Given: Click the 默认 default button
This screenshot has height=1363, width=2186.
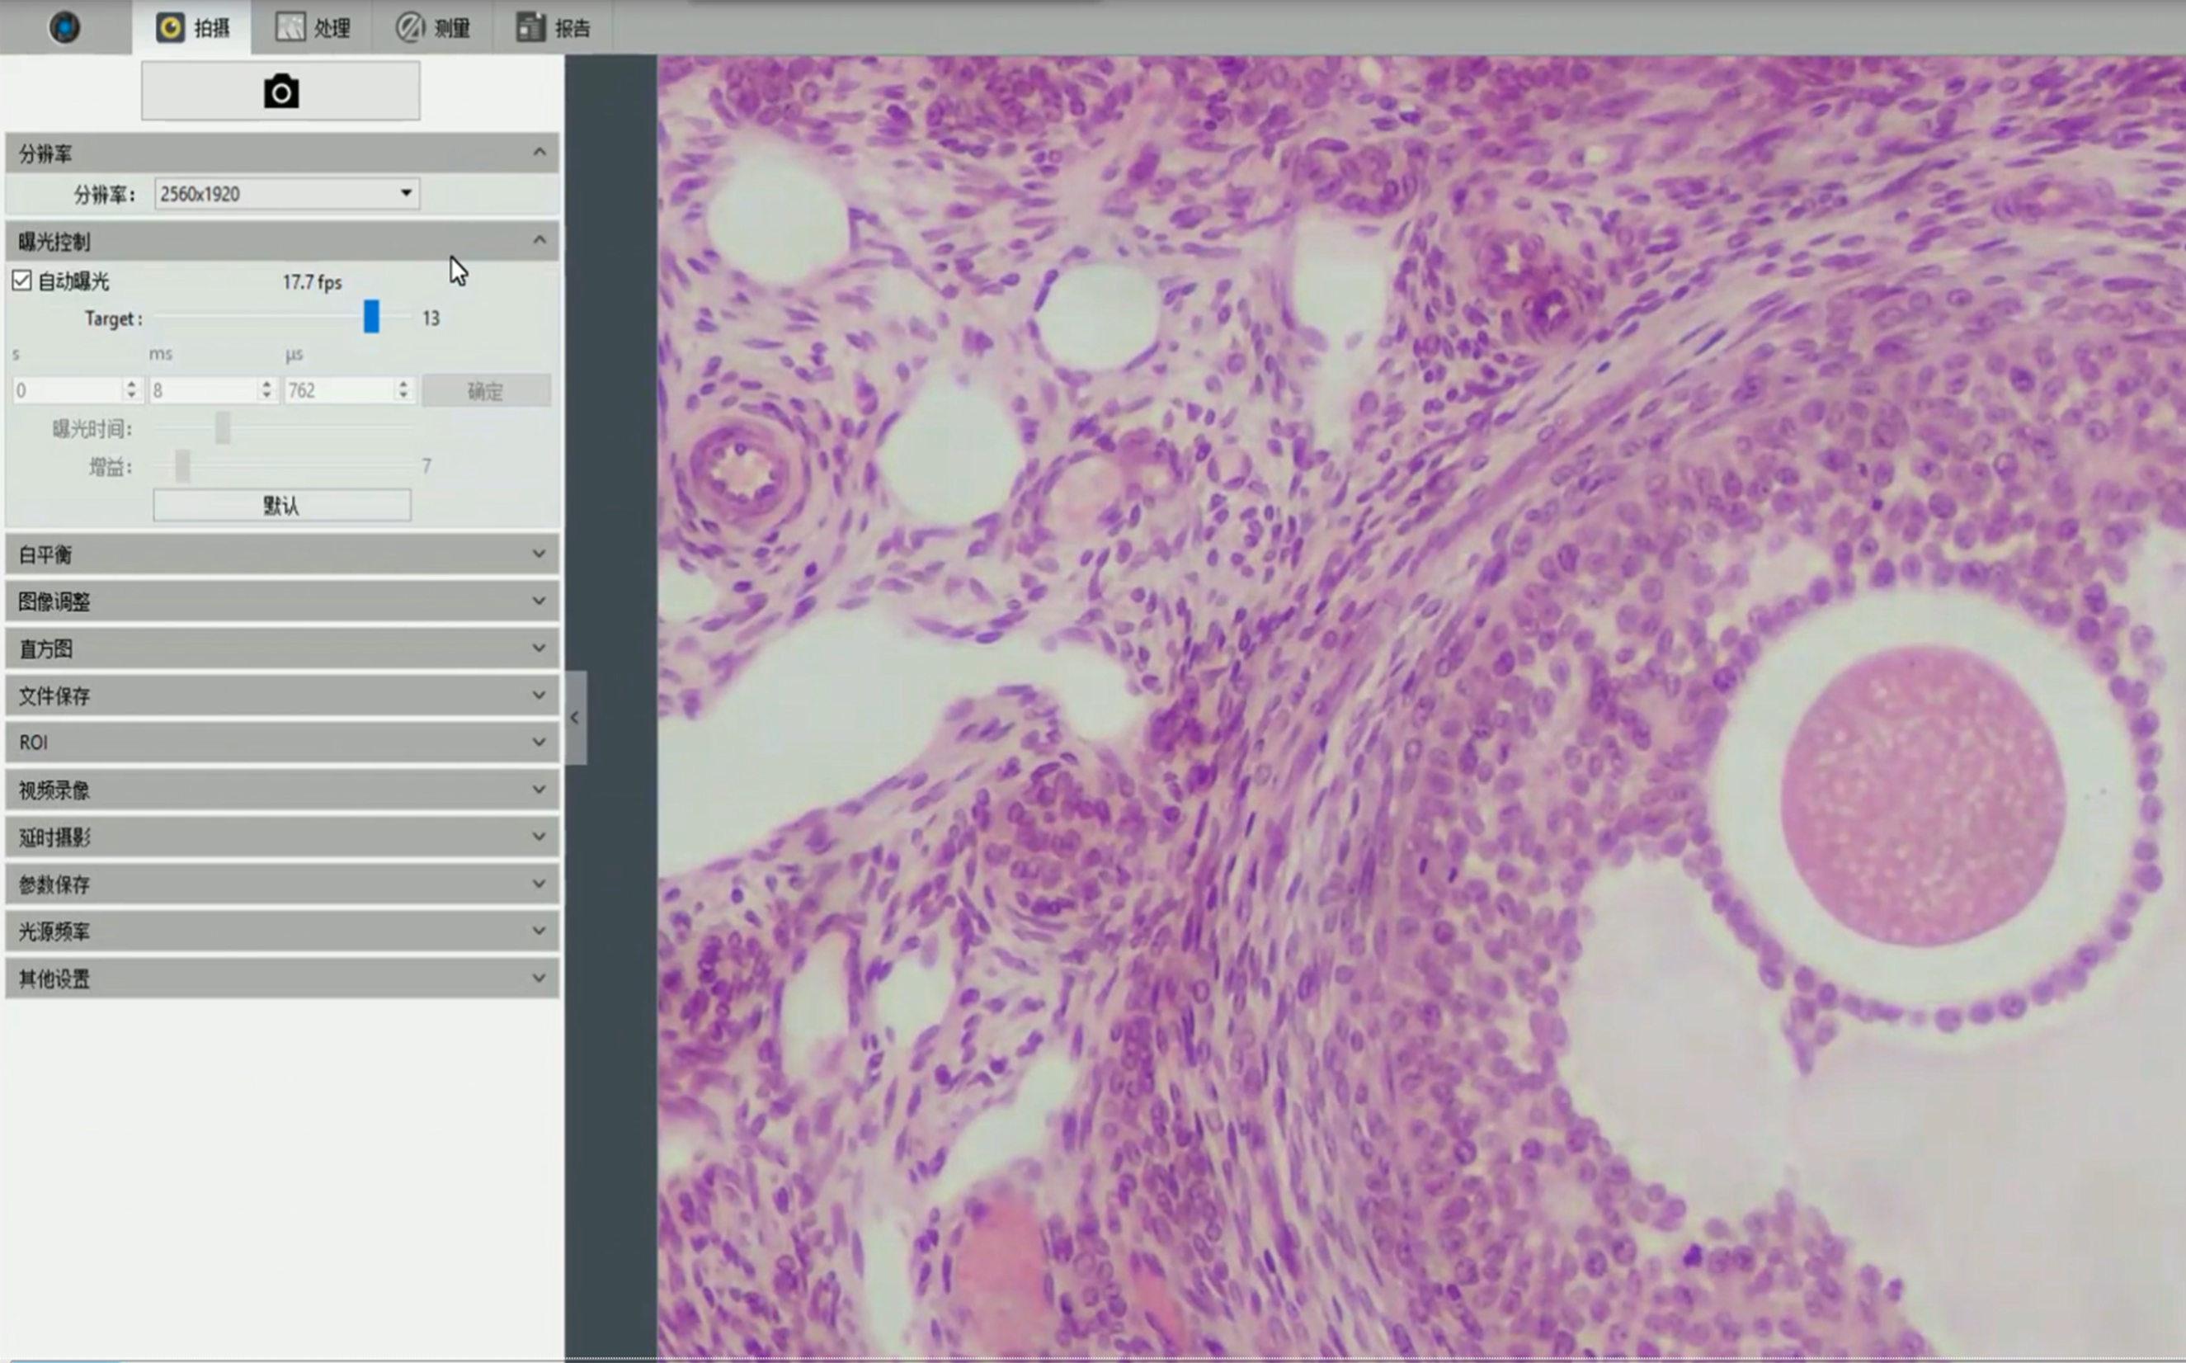Looking at the screenshot, I should (281, 505).
